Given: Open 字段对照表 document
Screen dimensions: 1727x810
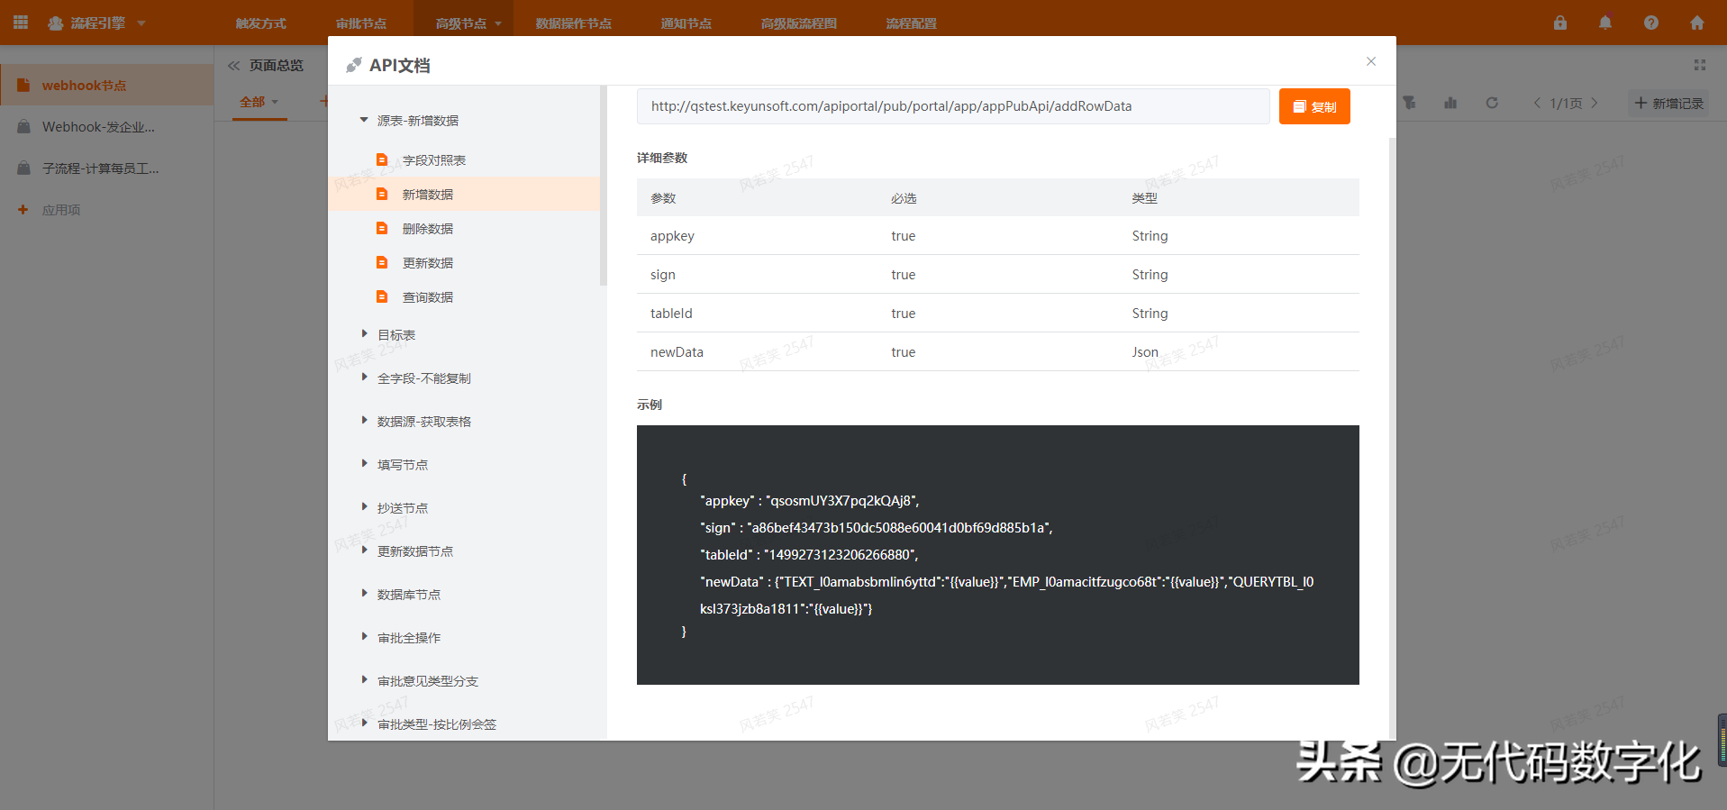Looking at the screenshot, I should click(434, 160).
